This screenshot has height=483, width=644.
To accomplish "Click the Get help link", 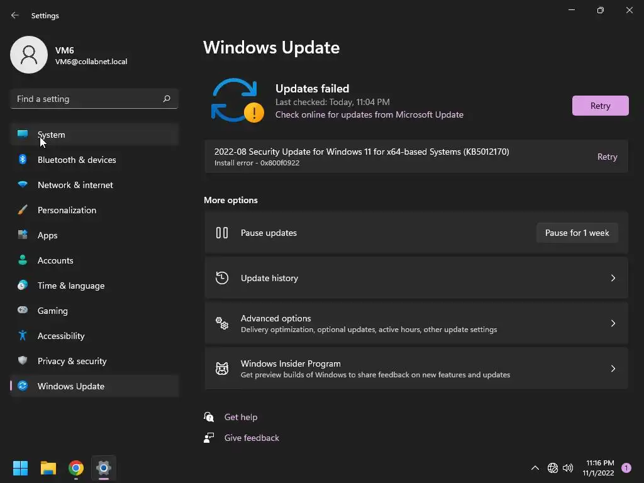I will tap(241, 417).
